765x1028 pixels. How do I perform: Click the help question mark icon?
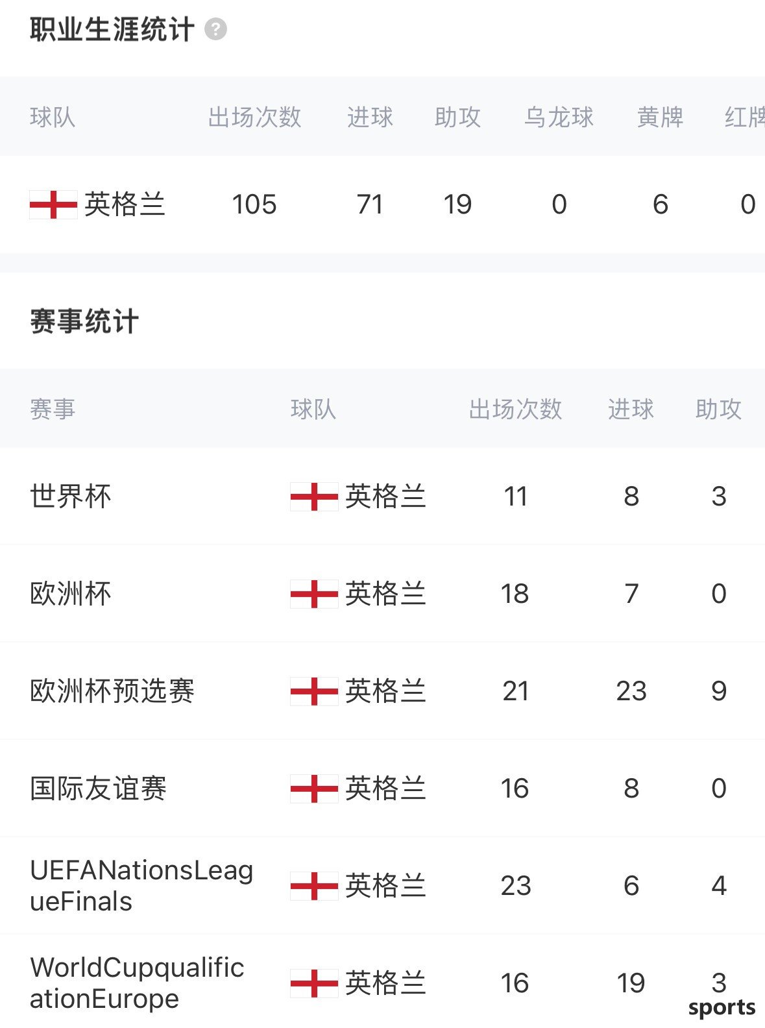pyautogui.click(x=215, y=30)
